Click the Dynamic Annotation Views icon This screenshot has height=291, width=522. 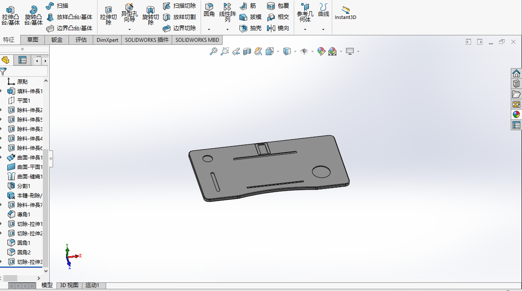(258, 51)
